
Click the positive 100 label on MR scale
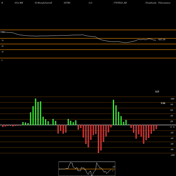(x=172, y=99)
